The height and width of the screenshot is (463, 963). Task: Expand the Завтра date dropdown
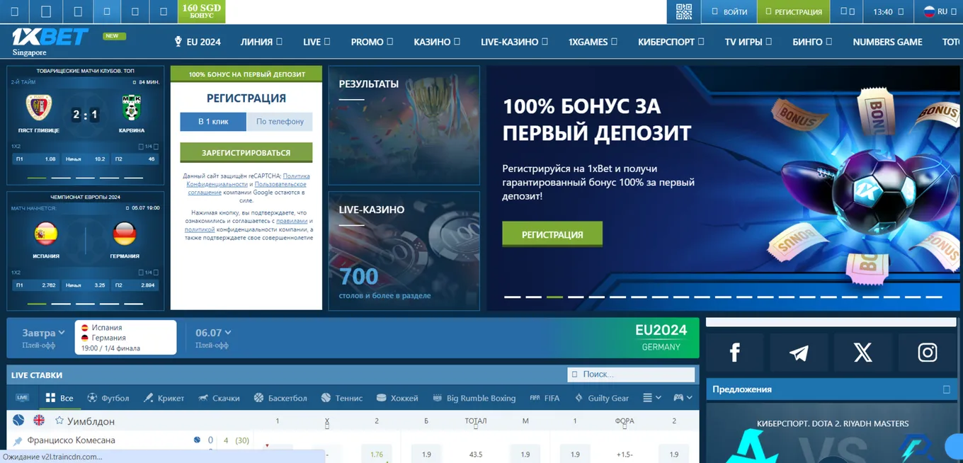43,333
